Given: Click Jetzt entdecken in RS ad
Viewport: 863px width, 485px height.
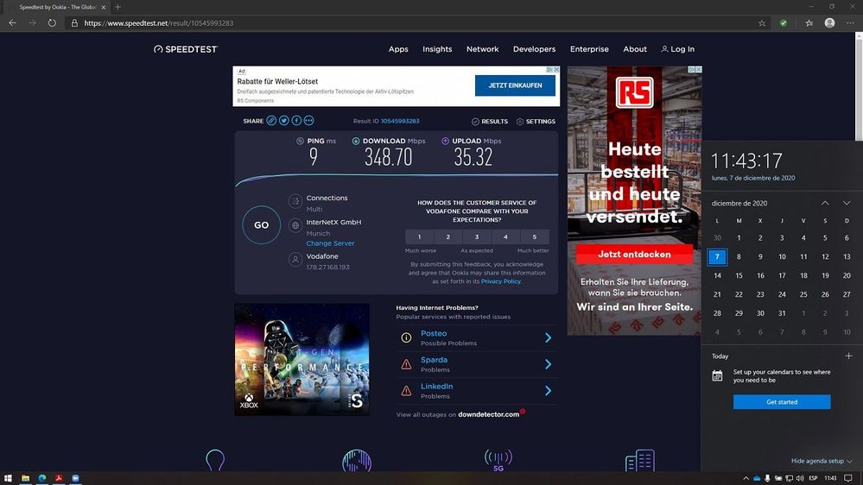Looking at the screenshot, I should point(635,255).
